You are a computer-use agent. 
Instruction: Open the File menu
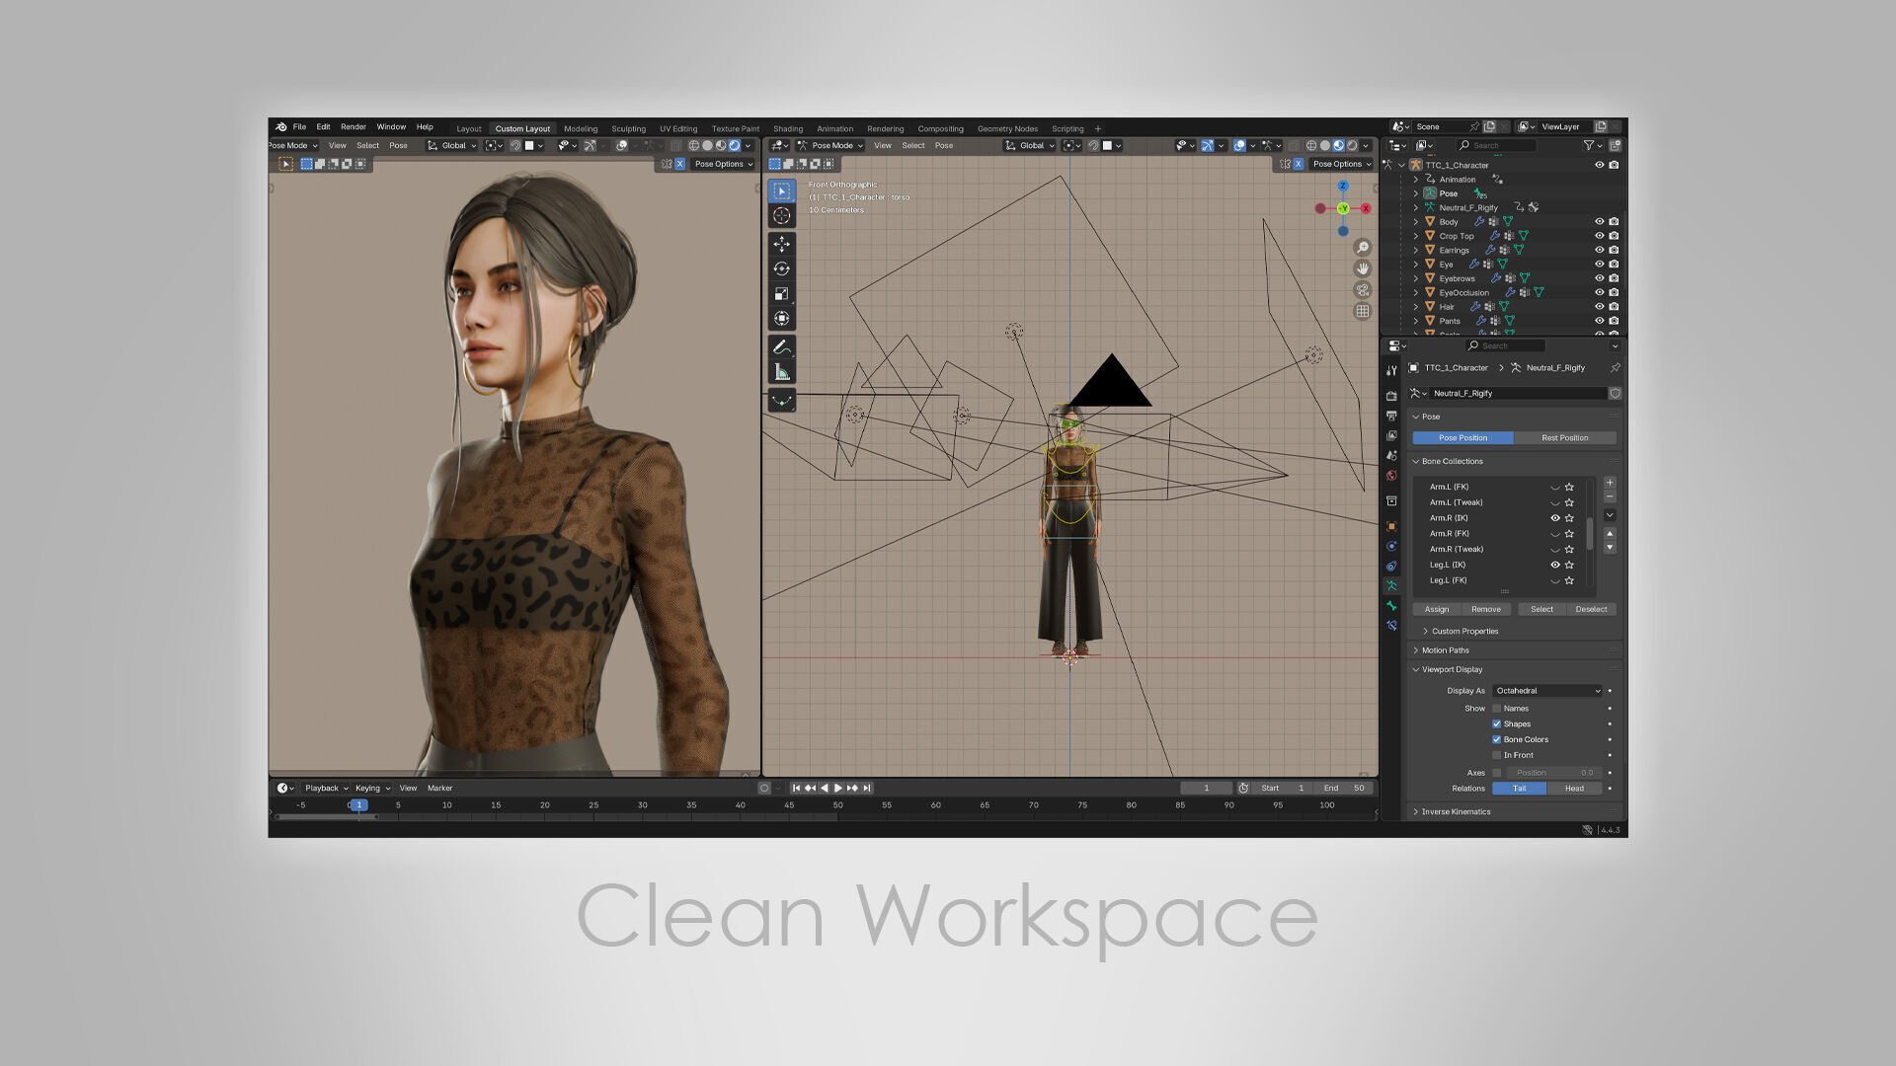pyautogui.click(x=299, y=127)
